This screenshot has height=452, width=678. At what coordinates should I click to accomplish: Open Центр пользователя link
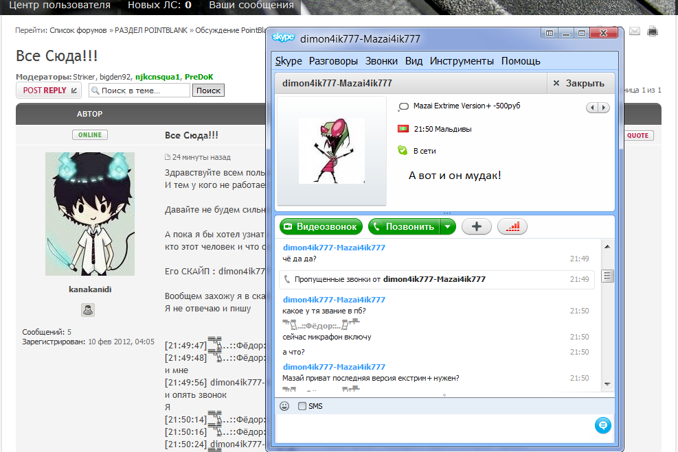point(60,5)
